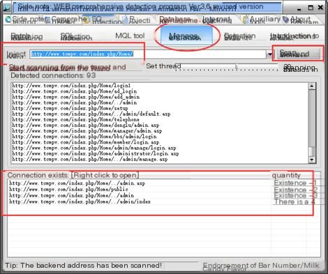Click the Existence 1 quantity cell
Viewport: 328px width, 274px height.
click(295, 183)
